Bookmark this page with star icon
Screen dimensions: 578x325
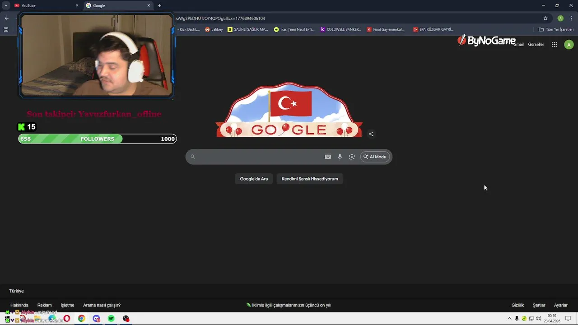[x=545, y=19]
